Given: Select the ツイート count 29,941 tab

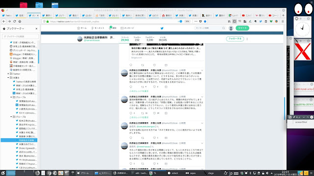Looking at the screenshot, I should click(125, 39).
